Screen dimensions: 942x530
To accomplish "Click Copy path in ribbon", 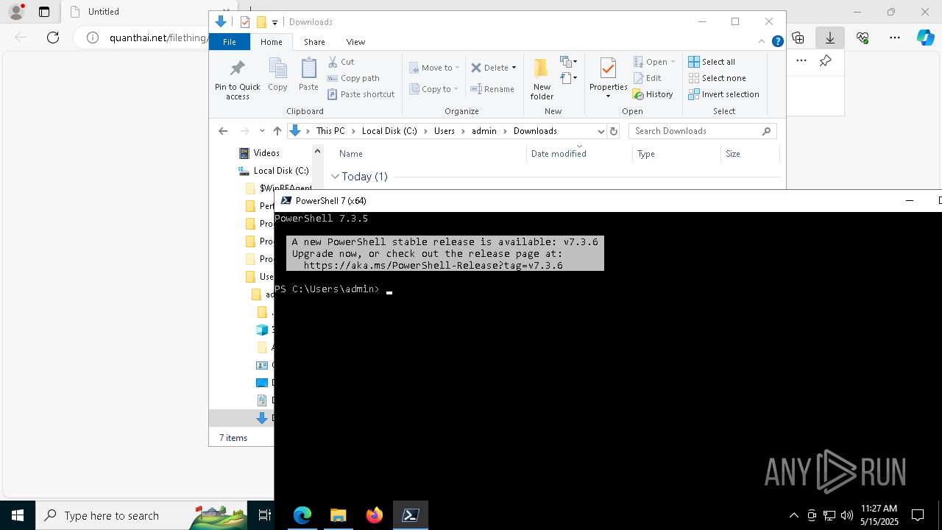I will click(x=353, y=78).
